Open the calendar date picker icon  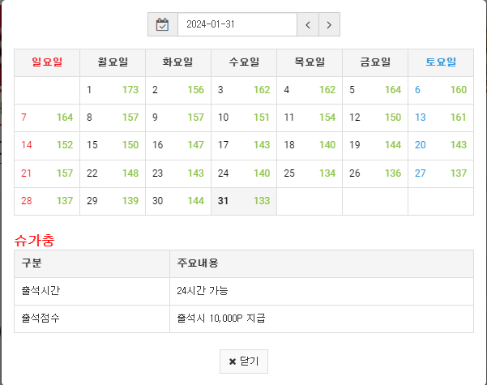tap(162, 24)
